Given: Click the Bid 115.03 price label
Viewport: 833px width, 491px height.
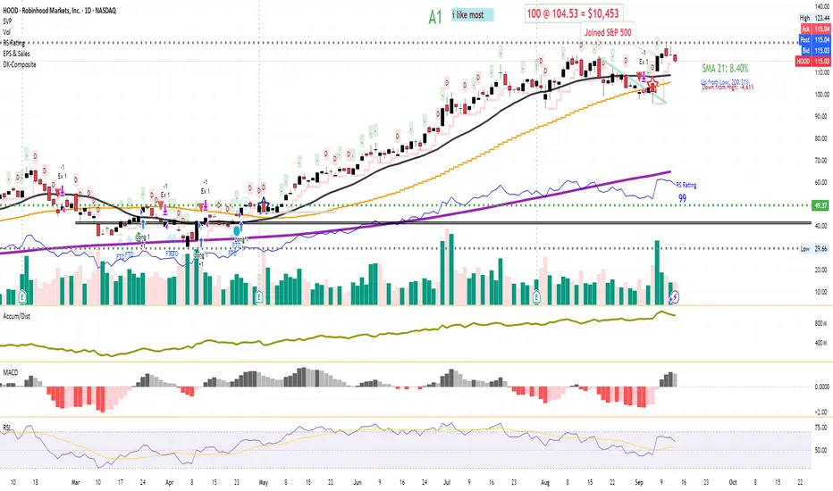Looking at the screenshot, I should [814, 50].
